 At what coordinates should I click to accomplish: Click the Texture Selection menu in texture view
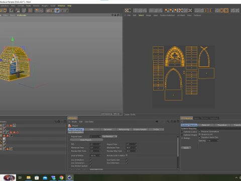[x=167, y=15]
